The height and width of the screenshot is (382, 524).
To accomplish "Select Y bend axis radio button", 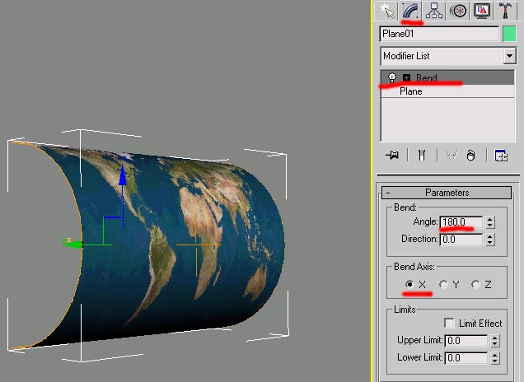I will click(443, 284).
